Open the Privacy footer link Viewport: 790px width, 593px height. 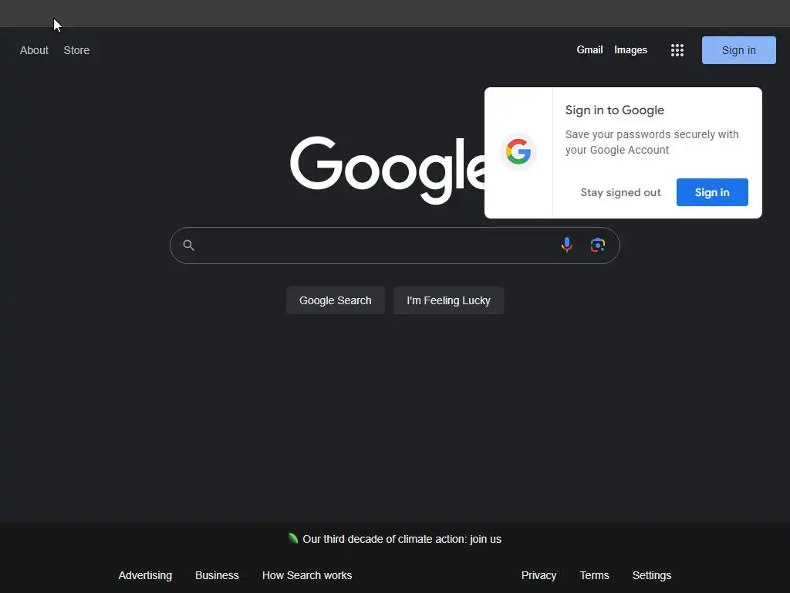click(x=538, y=575)
